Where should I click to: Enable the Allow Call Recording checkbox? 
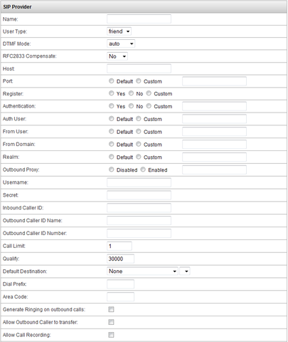click(111, 335)
